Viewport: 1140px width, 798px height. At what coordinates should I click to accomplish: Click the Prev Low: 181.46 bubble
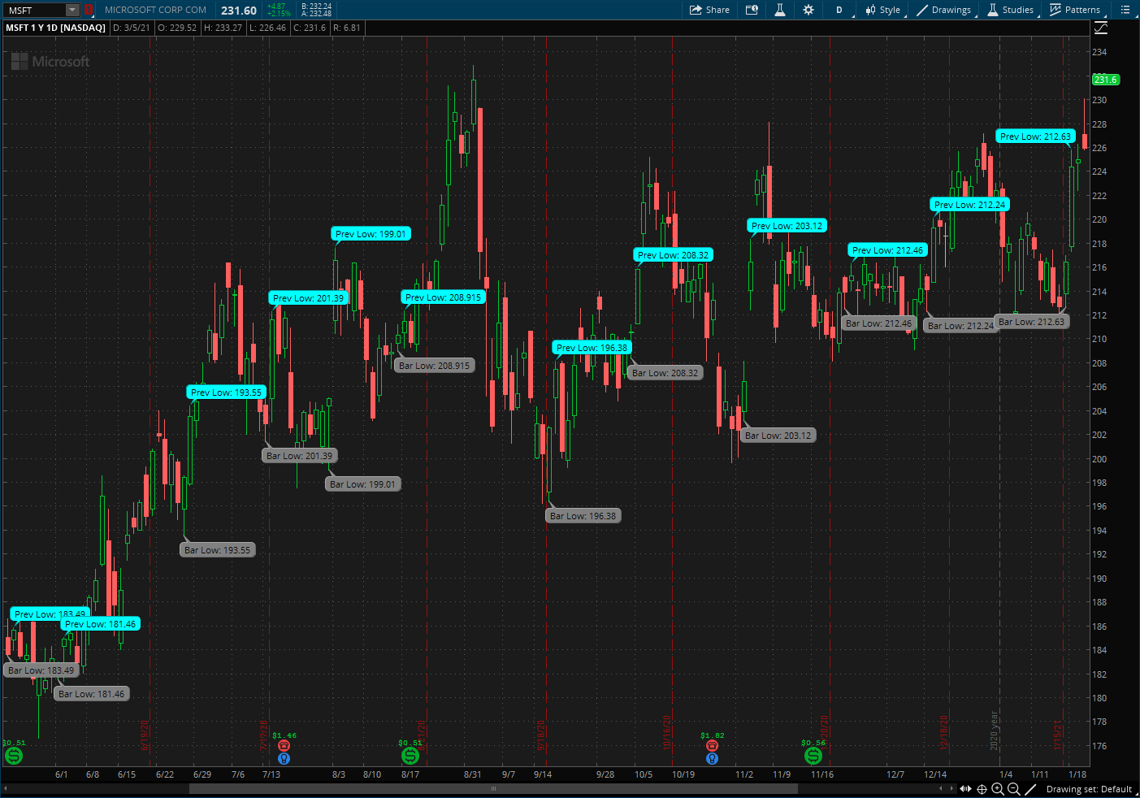[100, 624]
